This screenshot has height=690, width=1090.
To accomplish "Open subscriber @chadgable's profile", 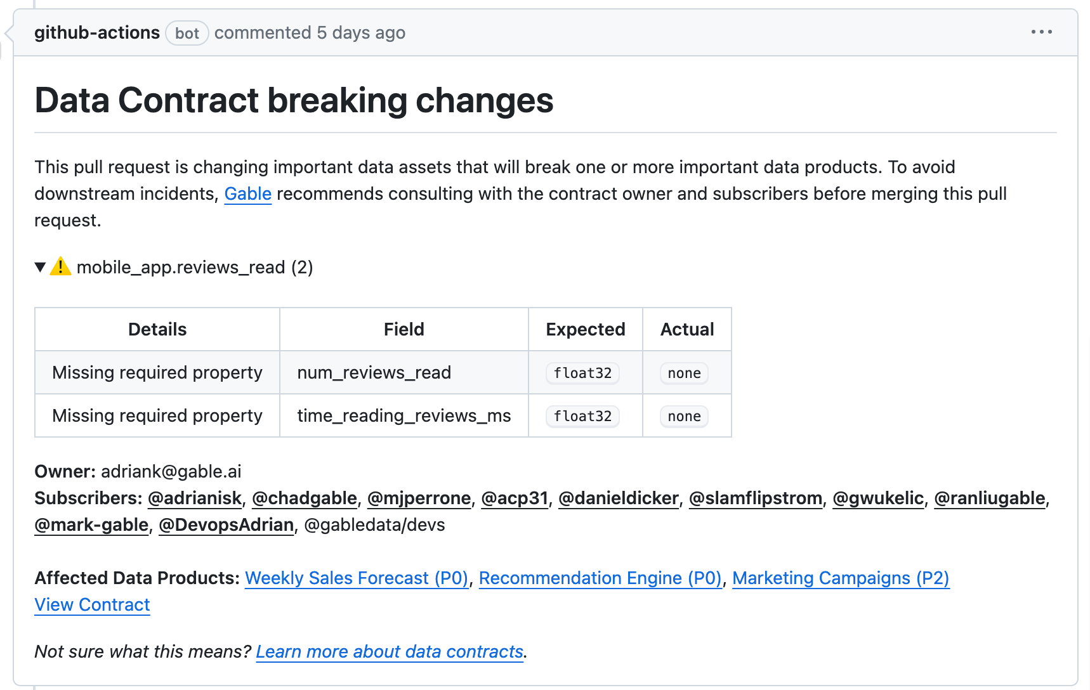I will (x=304, y=498).
